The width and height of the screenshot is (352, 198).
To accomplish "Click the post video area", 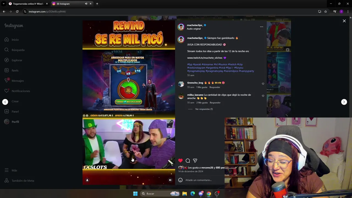I will tap(129, 103).
